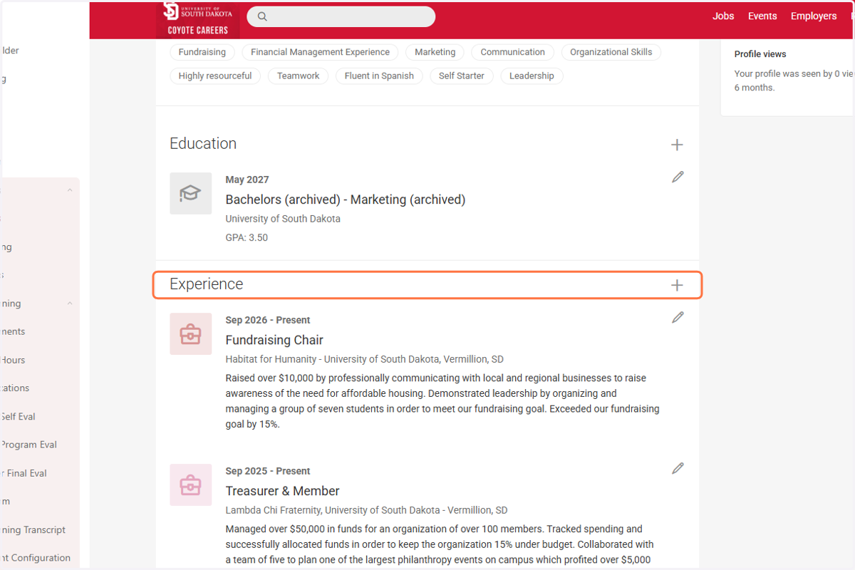Select the Marketing skill tag
The width and height of the screenshot is (855, 570).
click(435, 52)
